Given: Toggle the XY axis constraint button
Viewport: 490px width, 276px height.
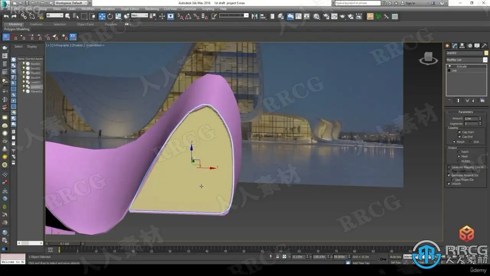Looking at the screenshot, I should pyautogui.click(x=73, y=37).
